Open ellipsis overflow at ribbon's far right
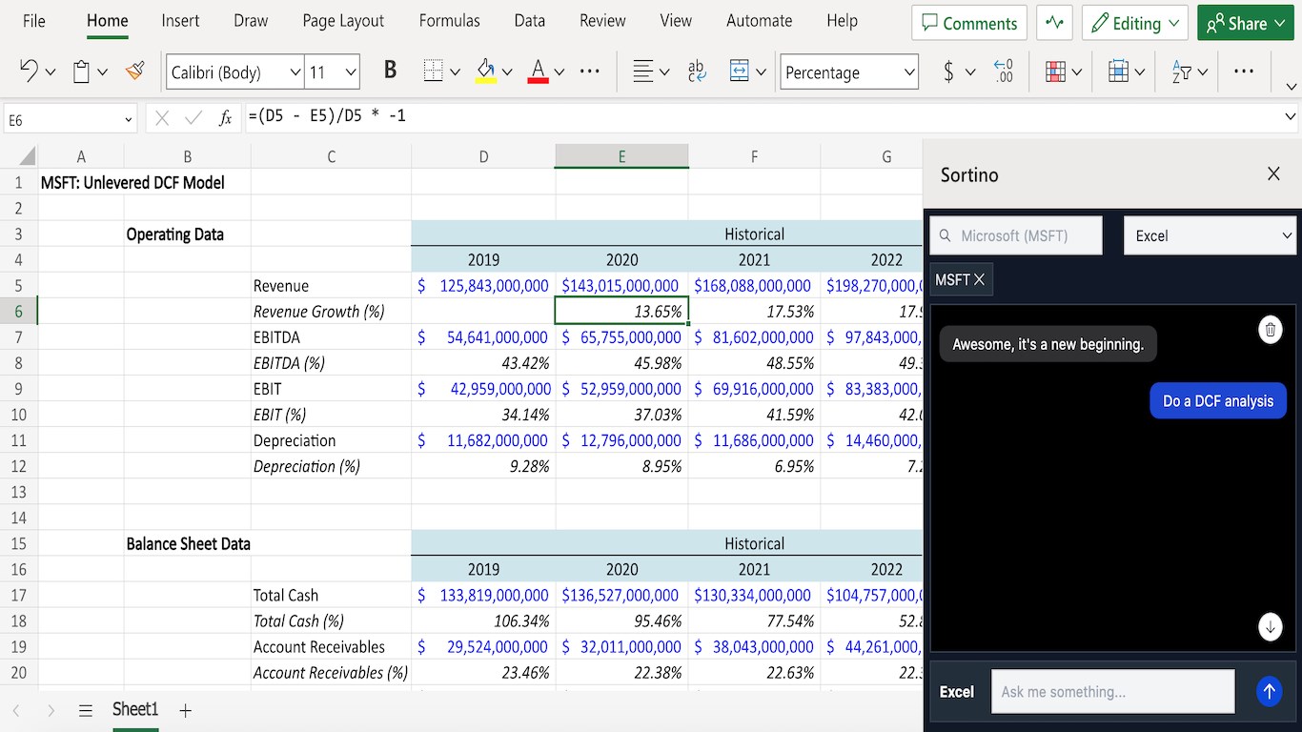 (1244, 71)
